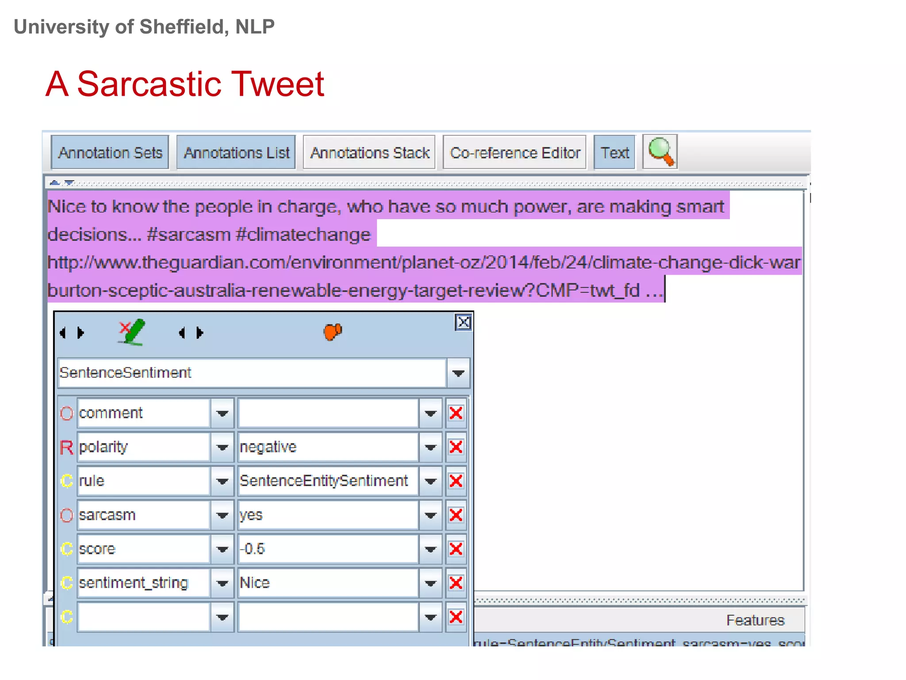Click the empty comment value field

pos(328,413)
